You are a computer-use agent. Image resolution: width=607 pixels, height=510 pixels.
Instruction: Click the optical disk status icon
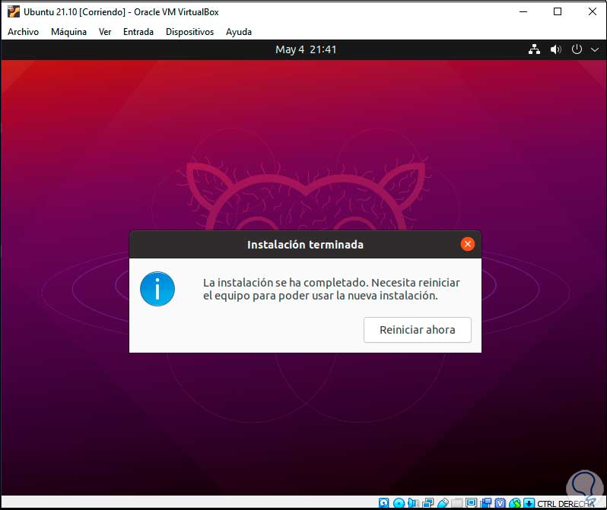point(399,502)
